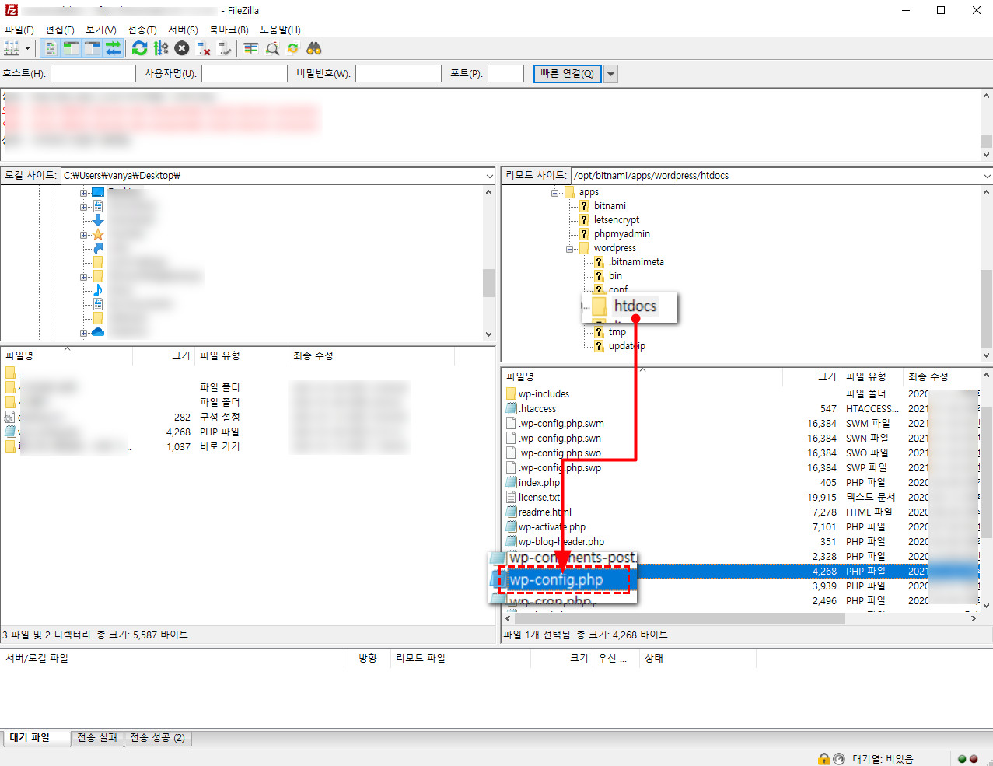This screenshot has width=993, height=766.
Task: Sort remote files by 최종 수정 column
Action: 940,376
